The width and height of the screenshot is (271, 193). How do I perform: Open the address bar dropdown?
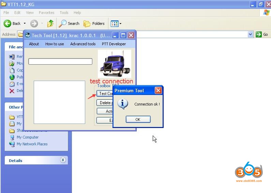coord(250,34)
